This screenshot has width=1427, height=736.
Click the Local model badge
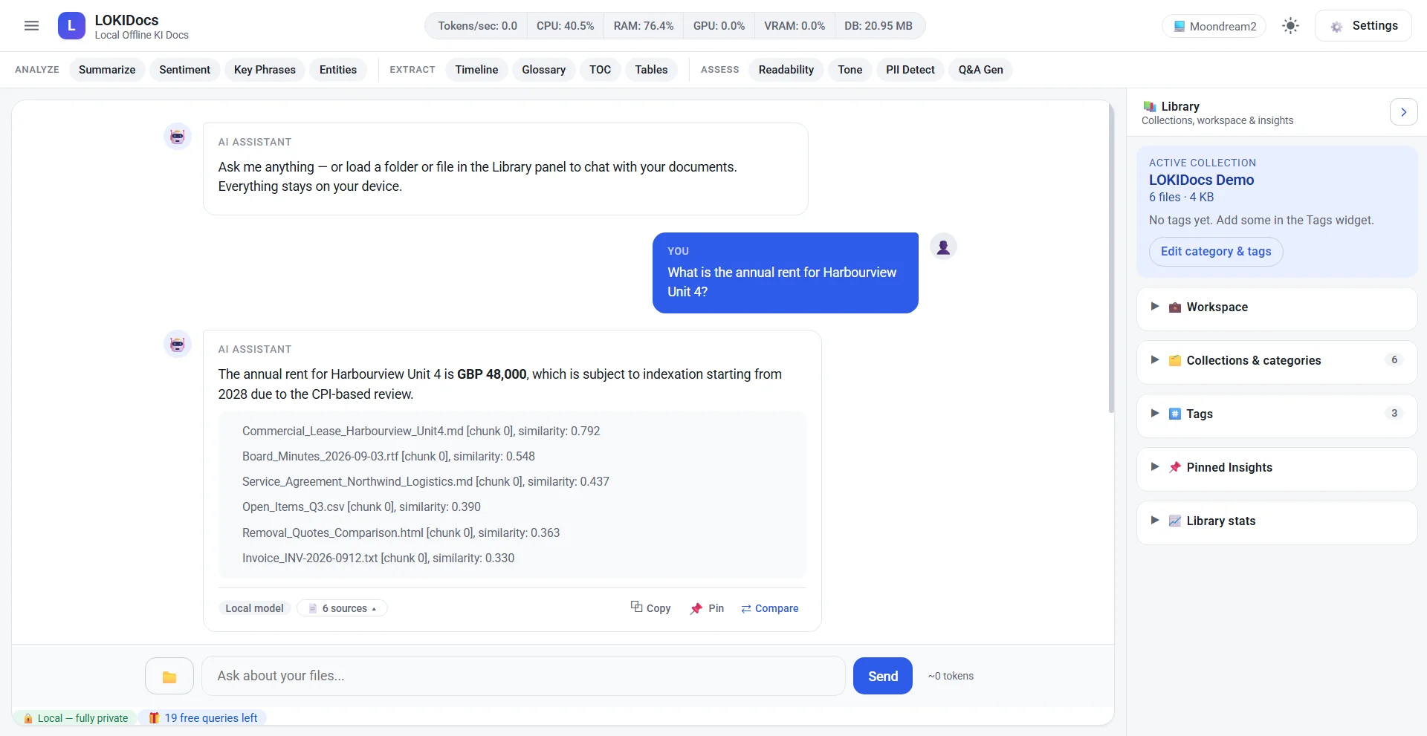[254, 608]
